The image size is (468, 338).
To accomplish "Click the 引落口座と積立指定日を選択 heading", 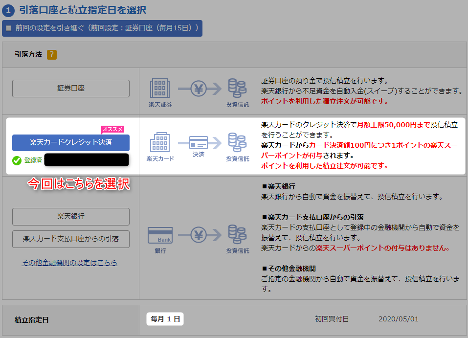I will pyautogui.click(x=83, y=10).
